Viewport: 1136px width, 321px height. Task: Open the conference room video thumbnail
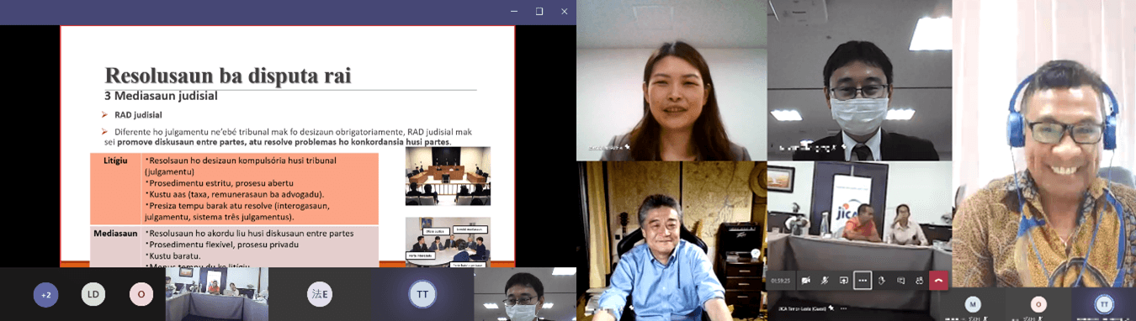(217, 294)
